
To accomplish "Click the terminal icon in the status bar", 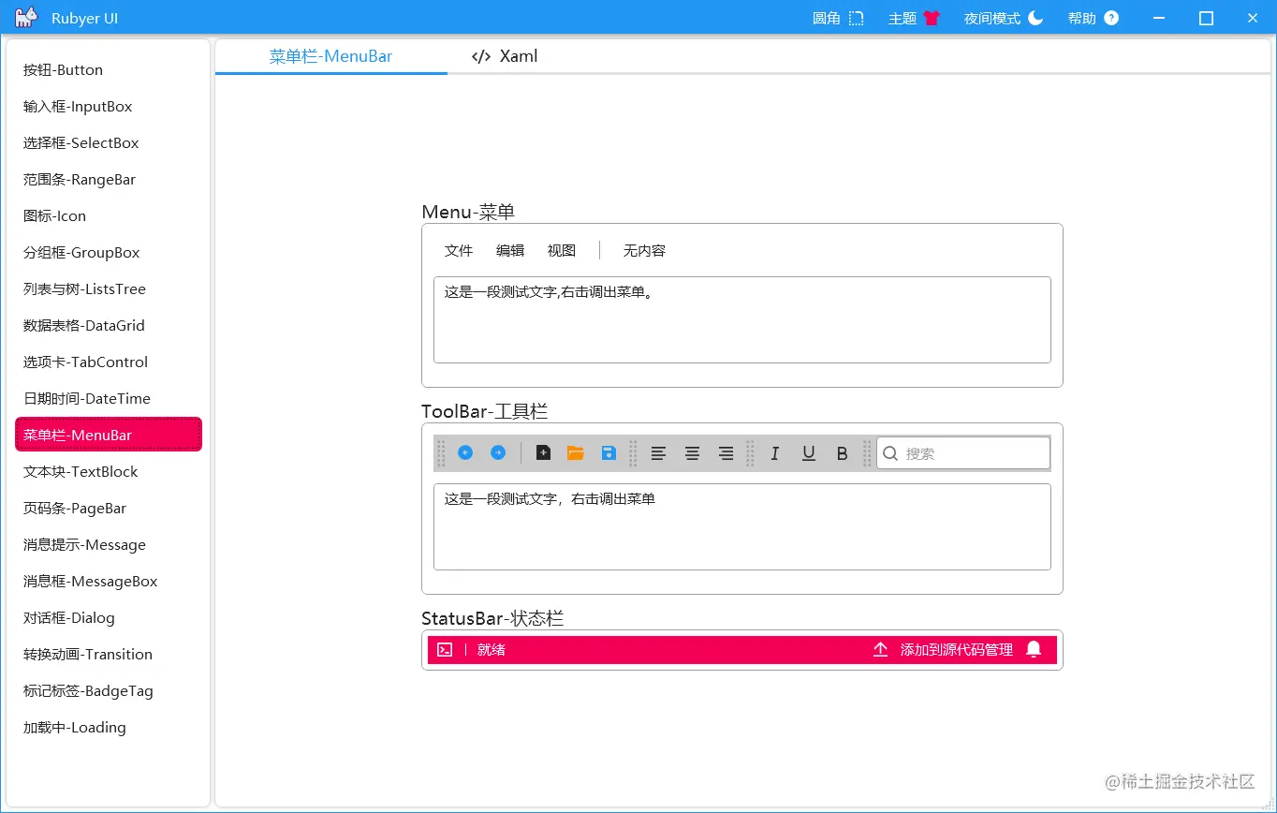I will point(445,649).
